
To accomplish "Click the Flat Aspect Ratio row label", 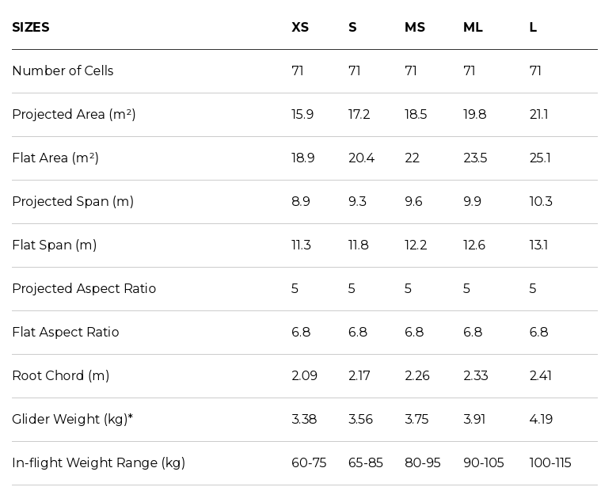I will (x=66, y=332).
